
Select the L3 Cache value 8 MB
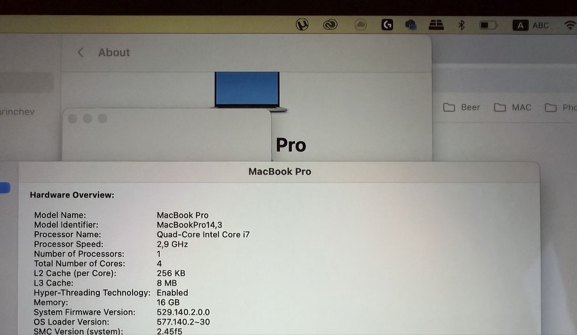coord(167,283)
